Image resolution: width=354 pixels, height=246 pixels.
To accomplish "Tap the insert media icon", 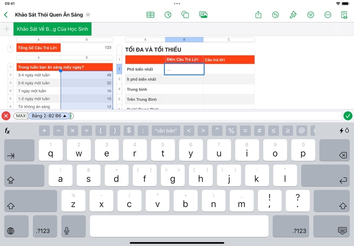I will point(203,15).
